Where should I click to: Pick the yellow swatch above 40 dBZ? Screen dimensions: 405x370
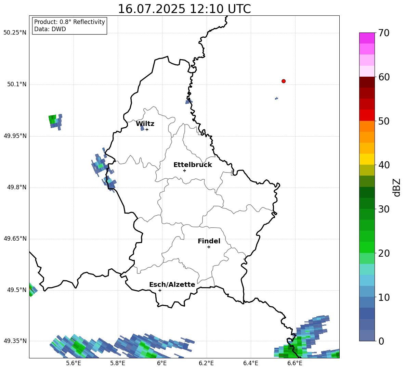click(x=367, y=159)
